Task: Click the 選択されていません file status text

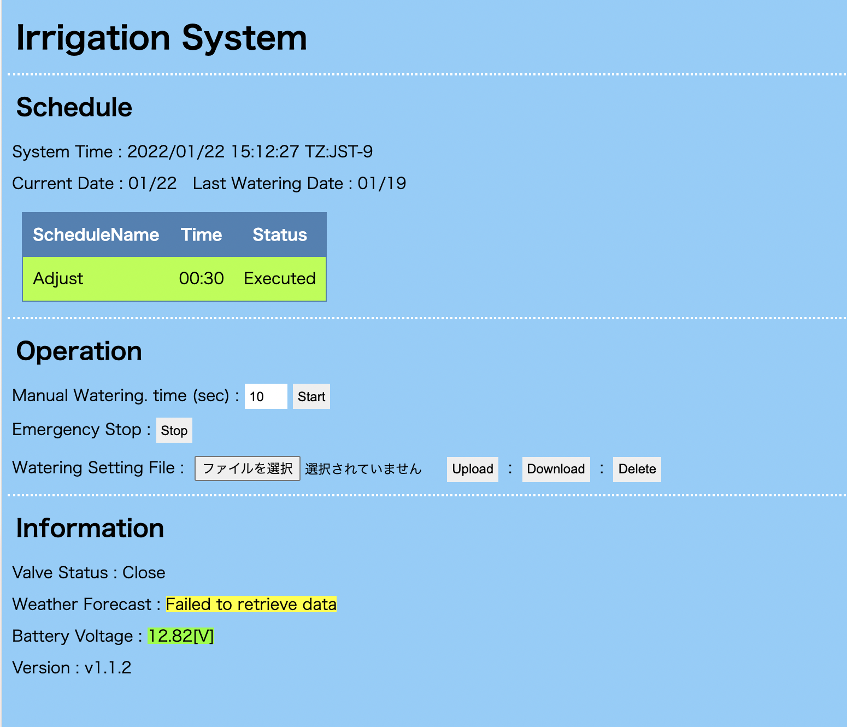Action: click(363, 469)
